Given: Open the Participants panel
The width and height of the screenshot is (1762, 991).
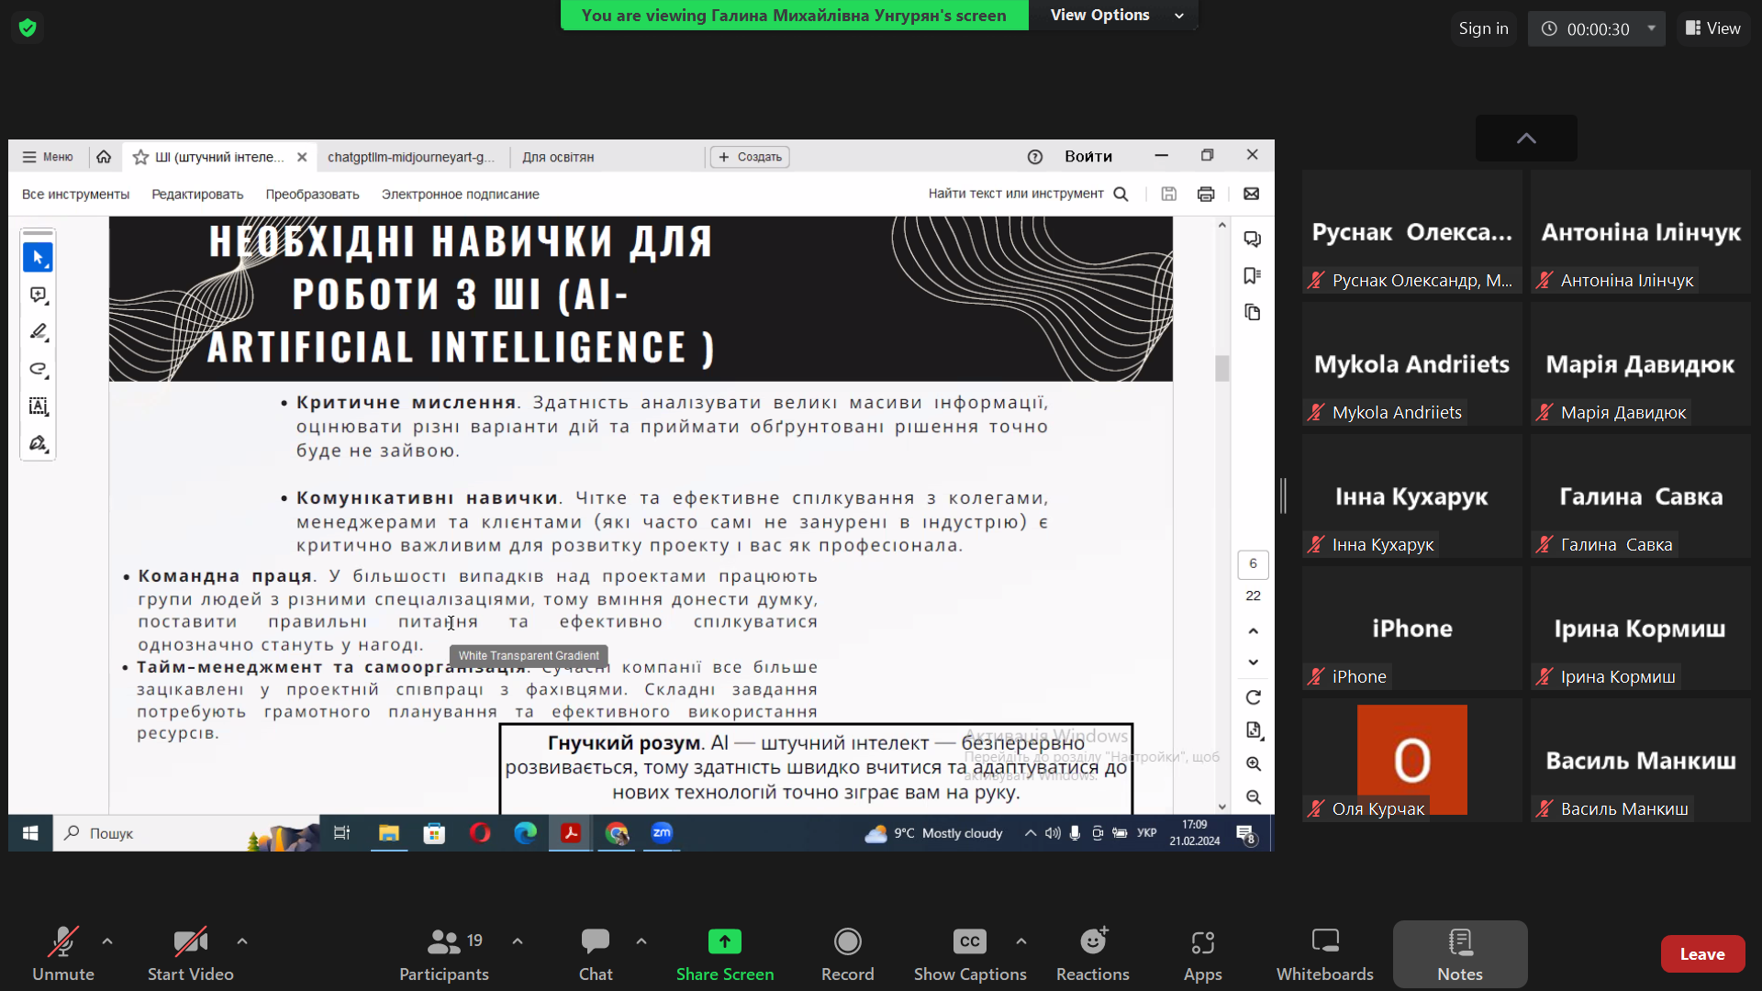Looking at the screenshot, I should pyautogui.click(x=444, y=954).
